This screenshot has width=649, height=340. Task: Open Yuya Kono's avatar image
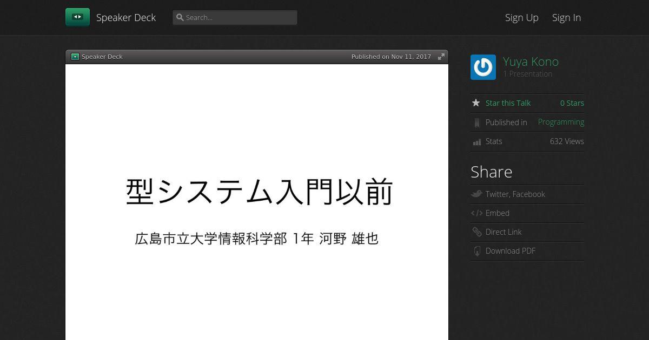coord(483,67)
